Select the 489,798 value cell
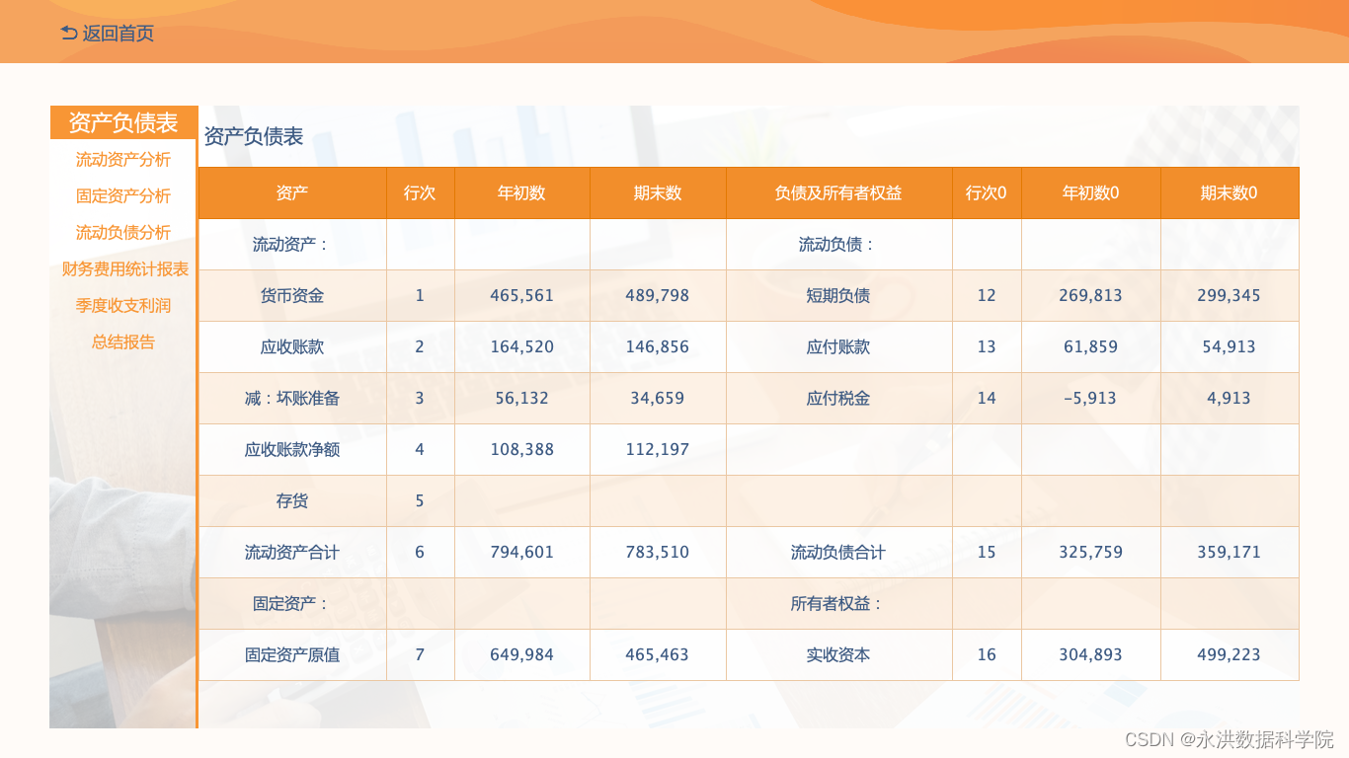 pyautogui.click(x=658, y=295)
